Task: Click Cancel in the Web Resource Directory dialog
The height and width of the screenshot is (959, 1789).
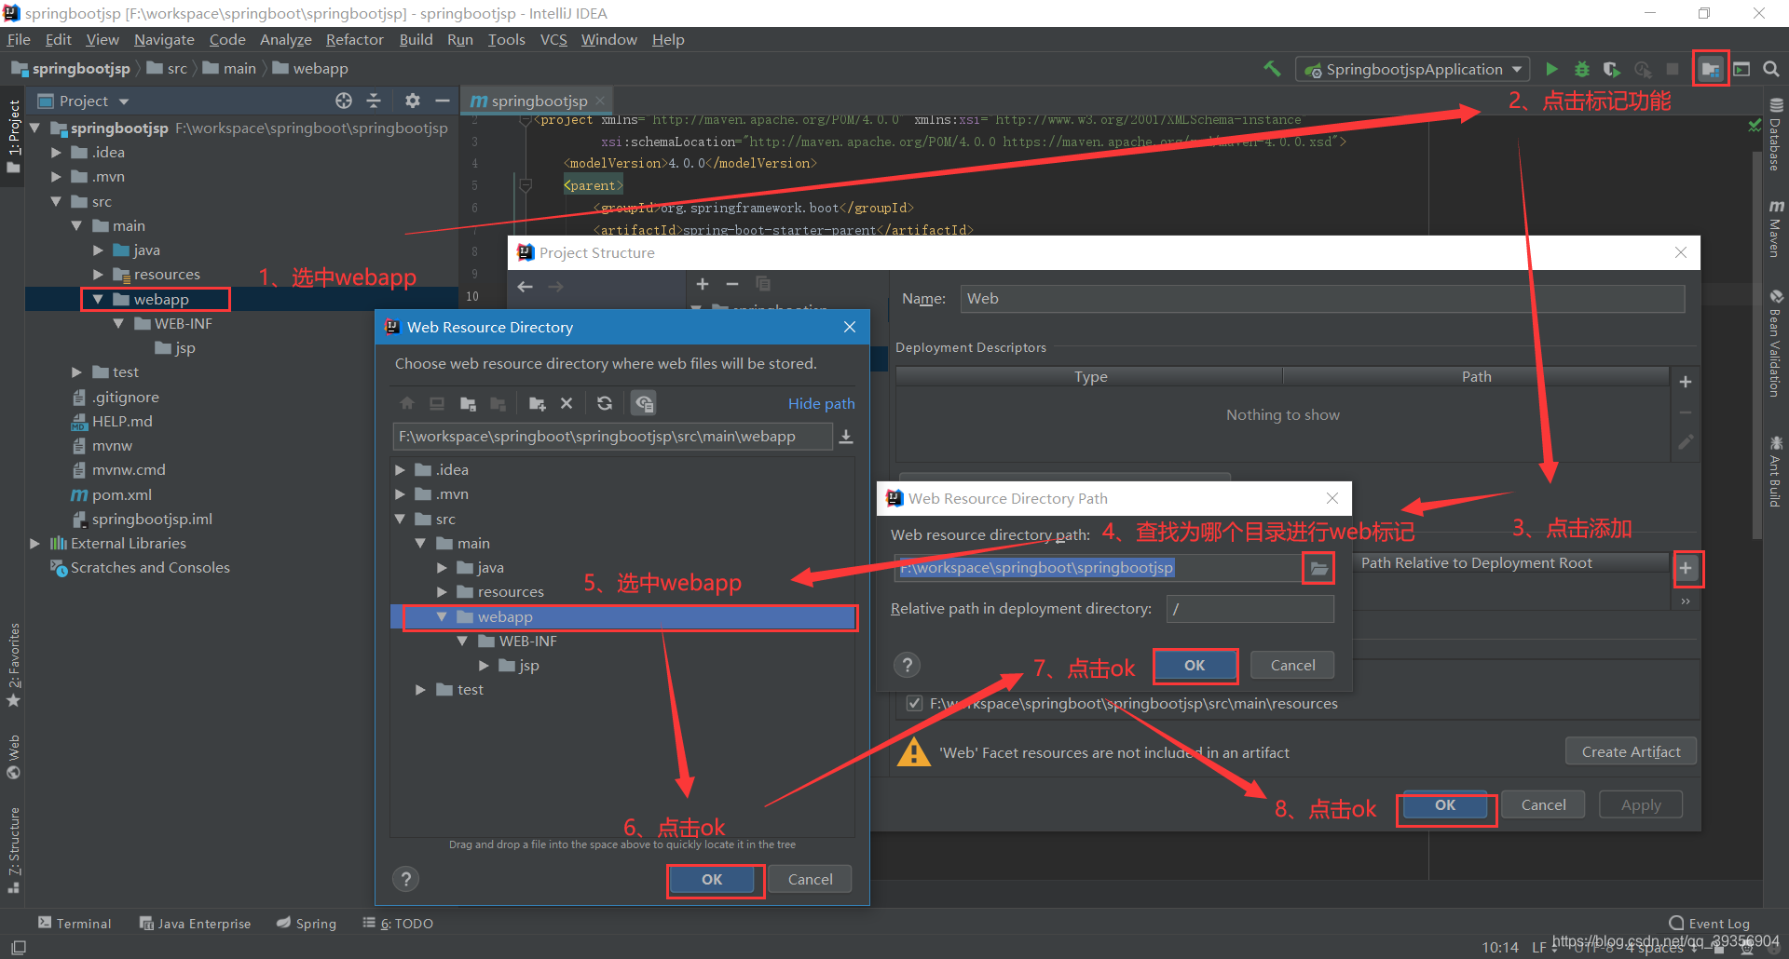Action: point(811,879)
